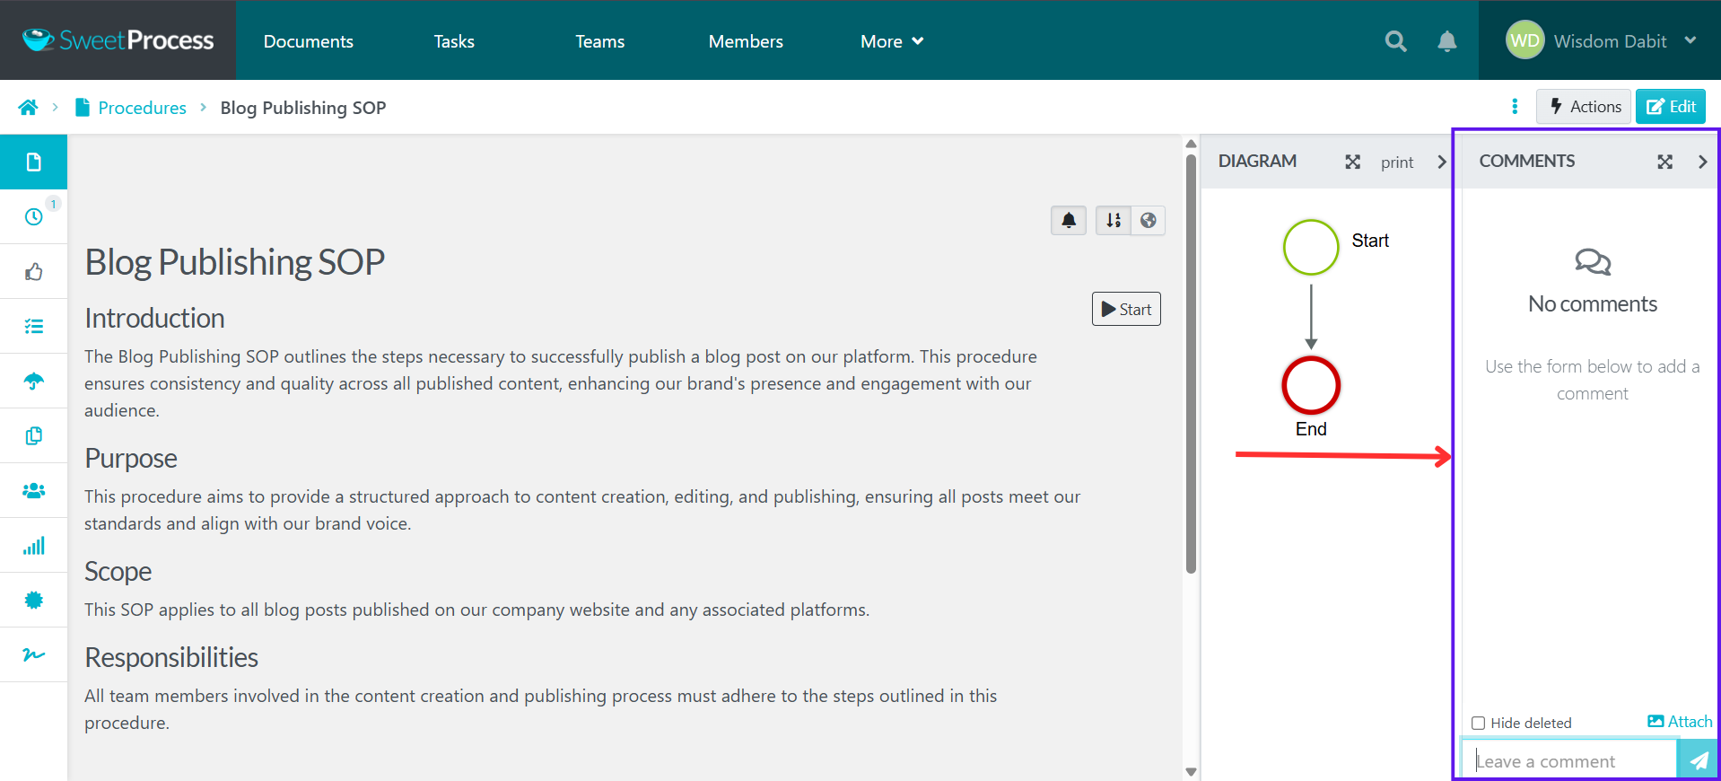Click the Edit button

(1670, 107)
